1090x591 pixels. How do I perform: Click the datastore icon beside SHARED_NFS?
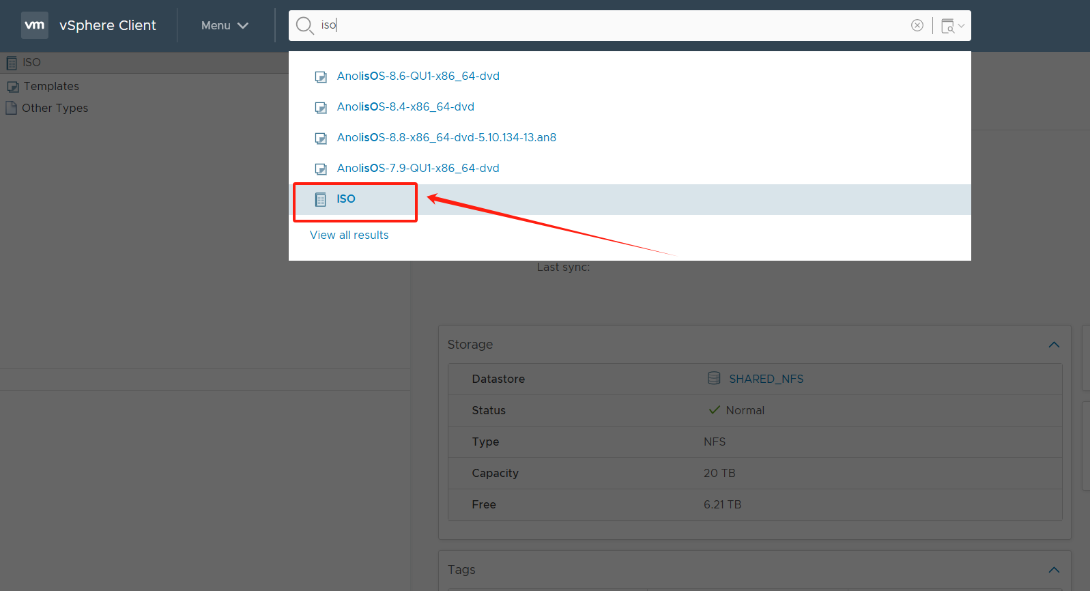click(714, 378)
